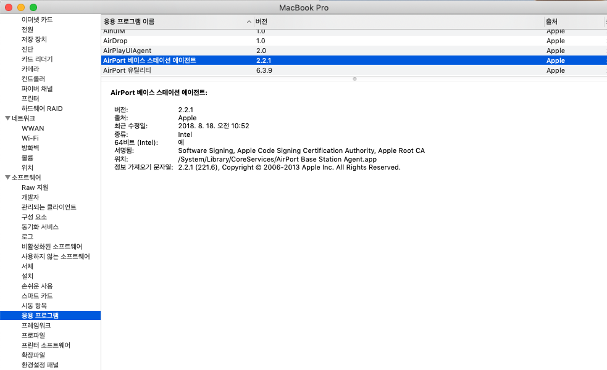Image resolution: width=607 pixels, height=370 pixels.
Task: Select 하드웨어 RAID in sidebar
Action: (42, 109)
